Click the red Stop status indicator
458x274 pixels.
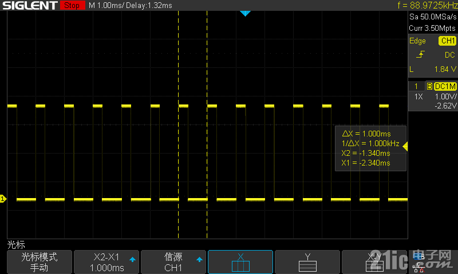72,5
